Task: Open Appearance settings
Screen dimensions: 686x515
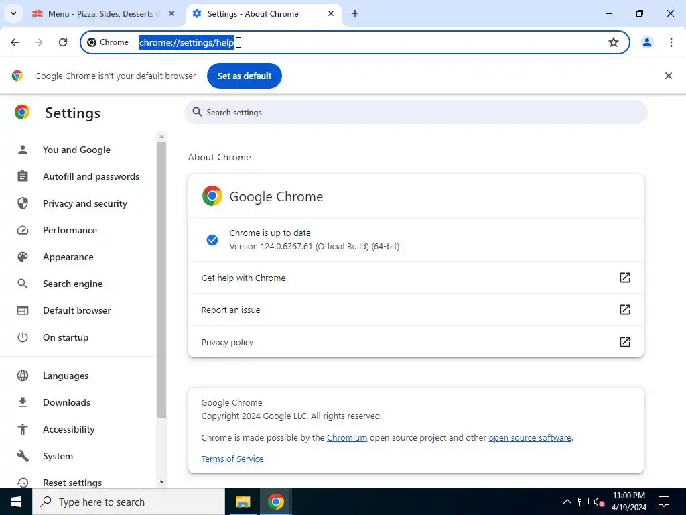Action: coord(68,257)
